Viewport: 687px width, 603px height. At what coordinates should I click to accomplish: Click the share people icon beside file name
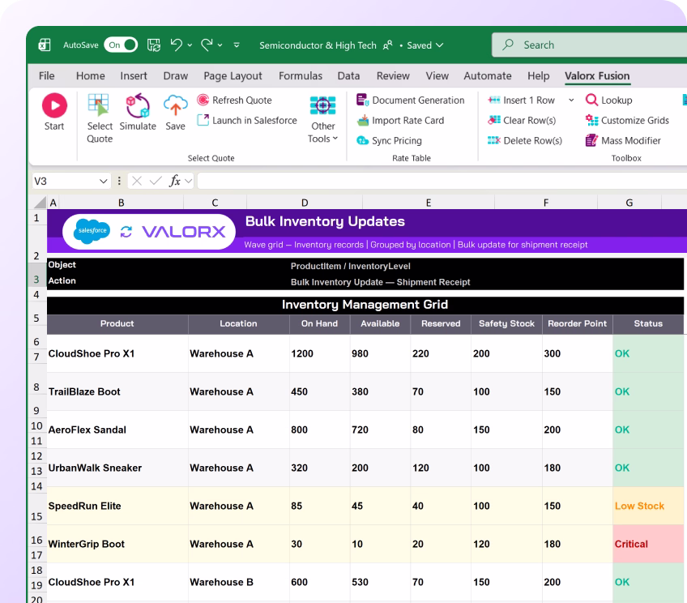[x=388, y=45]
